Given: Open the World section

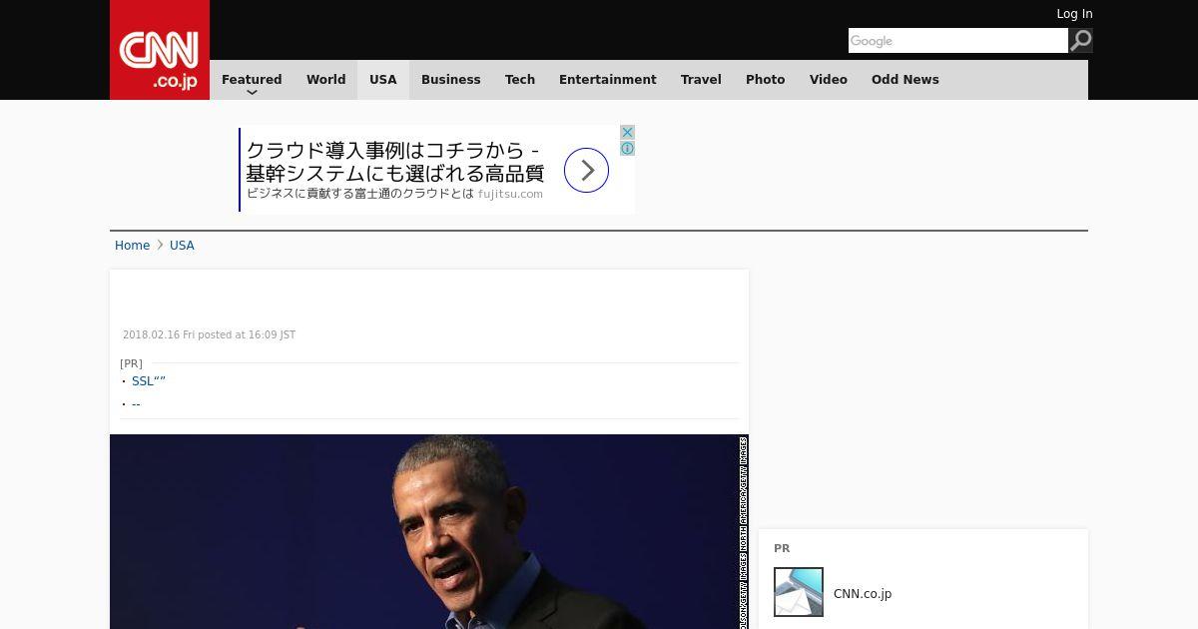Looking at the screenshot, I should pyautogui.click(x=325, y=80).
